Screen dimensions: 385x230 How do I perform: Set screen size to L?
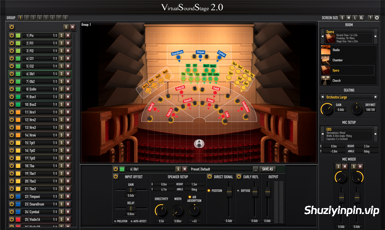pos(355,18)
